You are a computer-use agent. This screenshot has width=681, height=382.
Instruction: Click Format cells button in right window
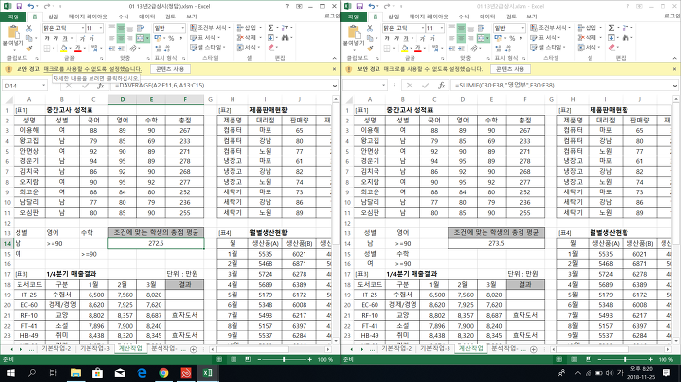[588, 47]
